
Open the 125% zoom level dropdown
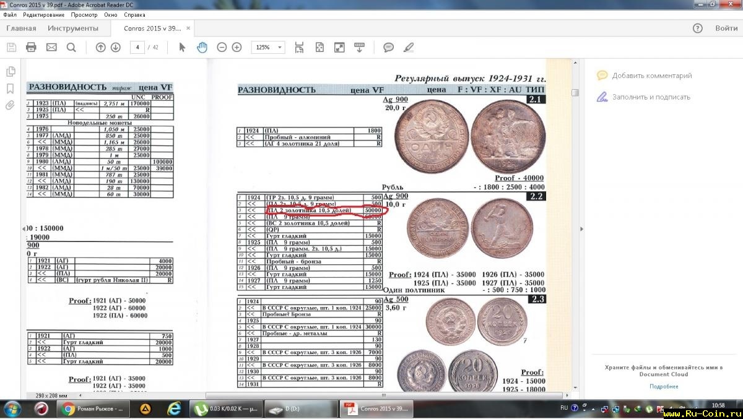[x=267, y=48]
